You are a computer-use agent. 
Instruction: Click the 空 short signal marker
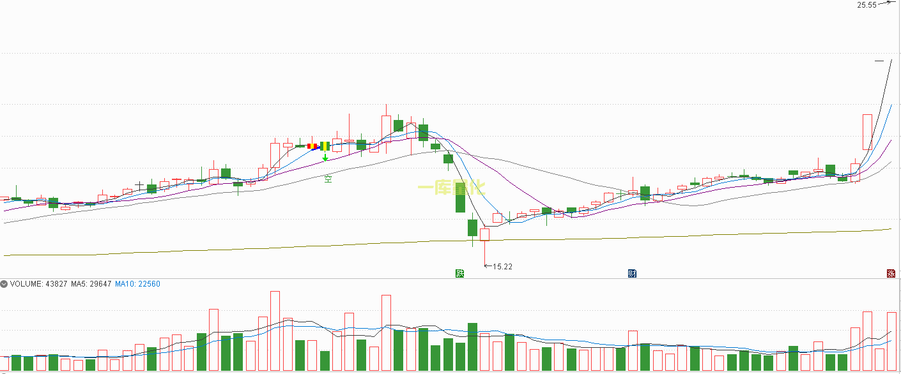[328, 179]
